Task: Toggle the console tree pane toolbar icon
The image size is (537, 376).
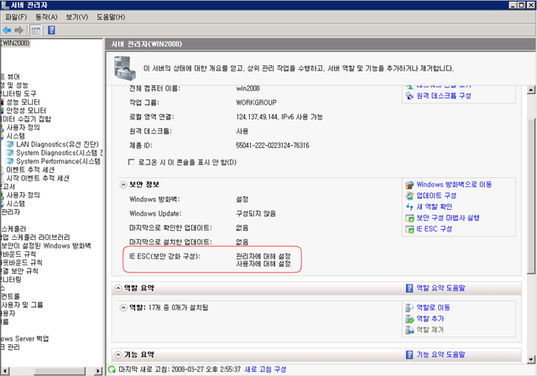Action: (35, 30)
